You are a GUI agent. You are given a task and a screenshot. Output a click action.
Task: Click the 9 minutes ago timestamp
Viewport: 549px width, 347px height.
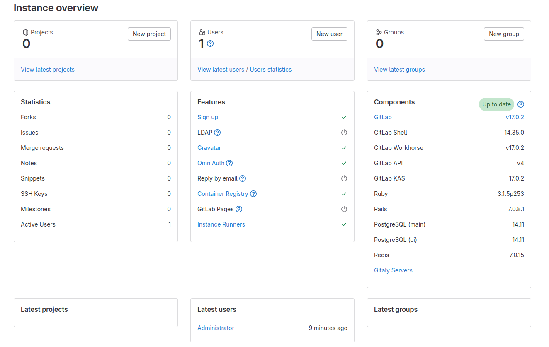(x=328, y=328)
